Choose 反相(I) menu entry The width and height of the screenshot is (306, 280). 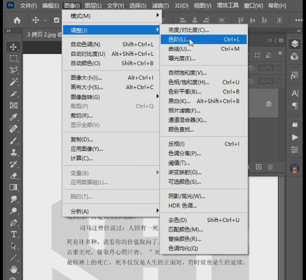[204, 144]
